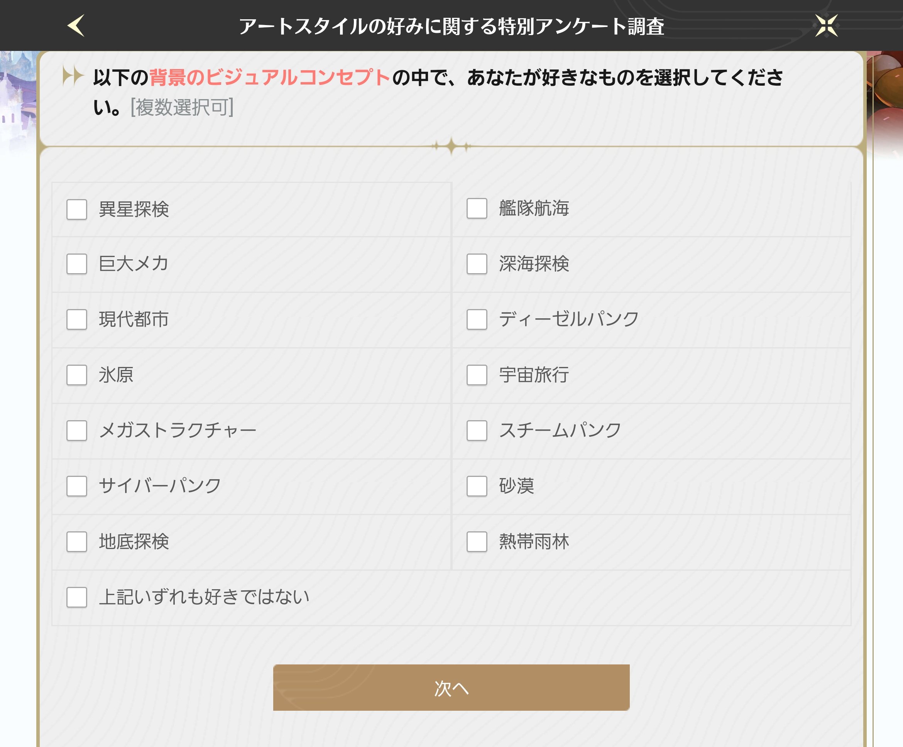Enable the 氷原 checkbox
The width and height of the screenshot is (903, 747).
click(77, 375)
